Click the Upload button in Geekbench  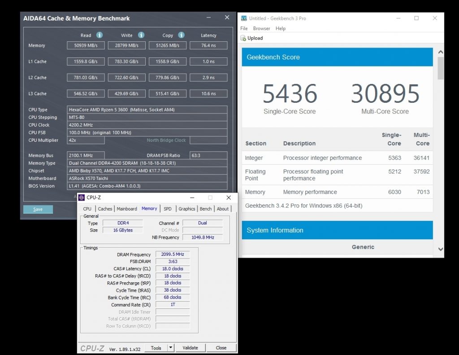pos(252,38)
